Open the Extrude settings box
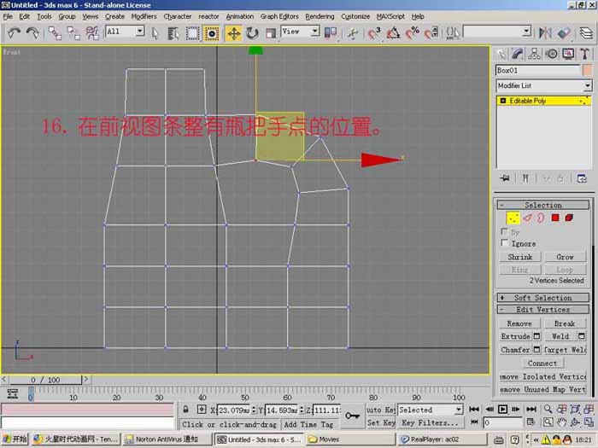The height and width of the screenshot is (448, 598). pyautogui.click(x=536, y=336)
